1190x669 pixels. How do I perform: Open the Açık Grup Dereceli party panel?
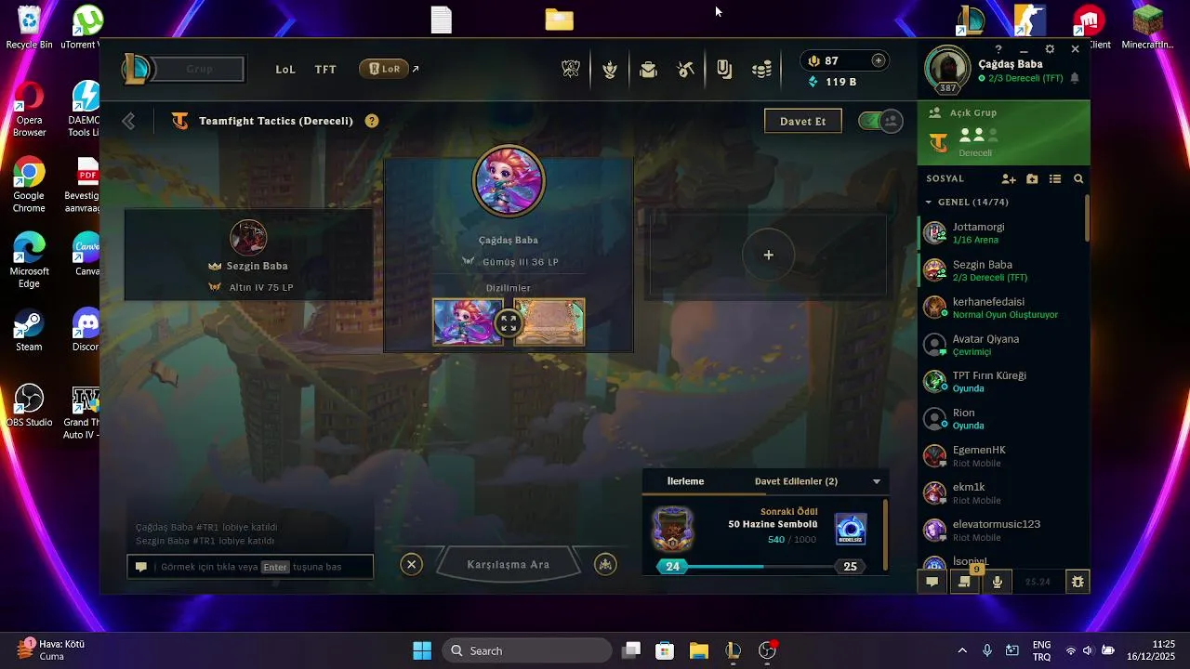click(x=1003, y=133)
